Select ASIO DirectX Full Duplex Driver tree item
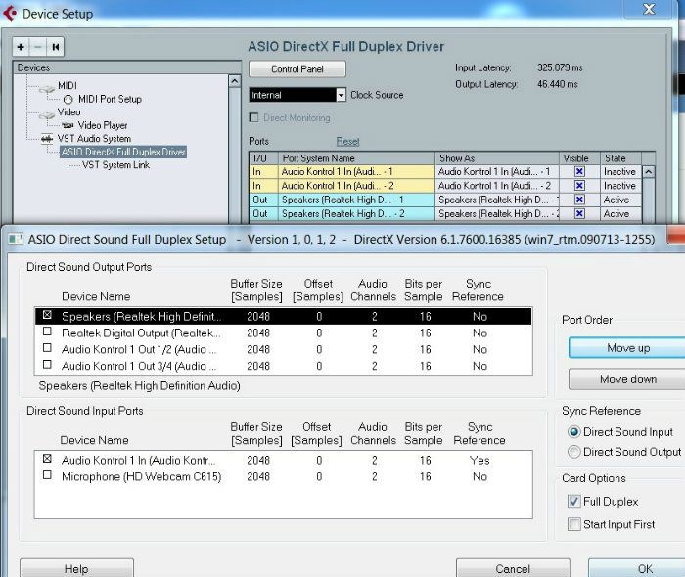Screen dimensions: 685x577 pyautogui.click(x=123, y=152)
